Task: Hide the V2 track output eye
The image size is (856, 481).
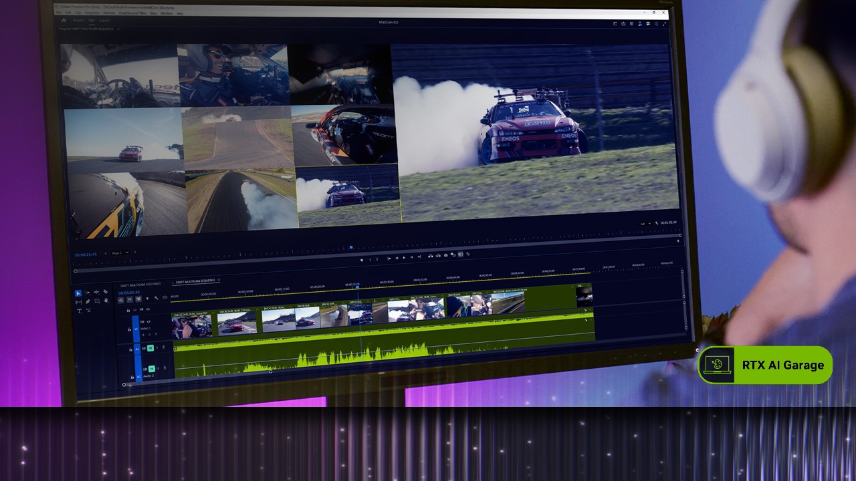Action: point(148,309)
